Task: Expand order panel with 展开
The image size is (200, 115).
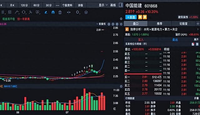Action: [x=196, y=39]
